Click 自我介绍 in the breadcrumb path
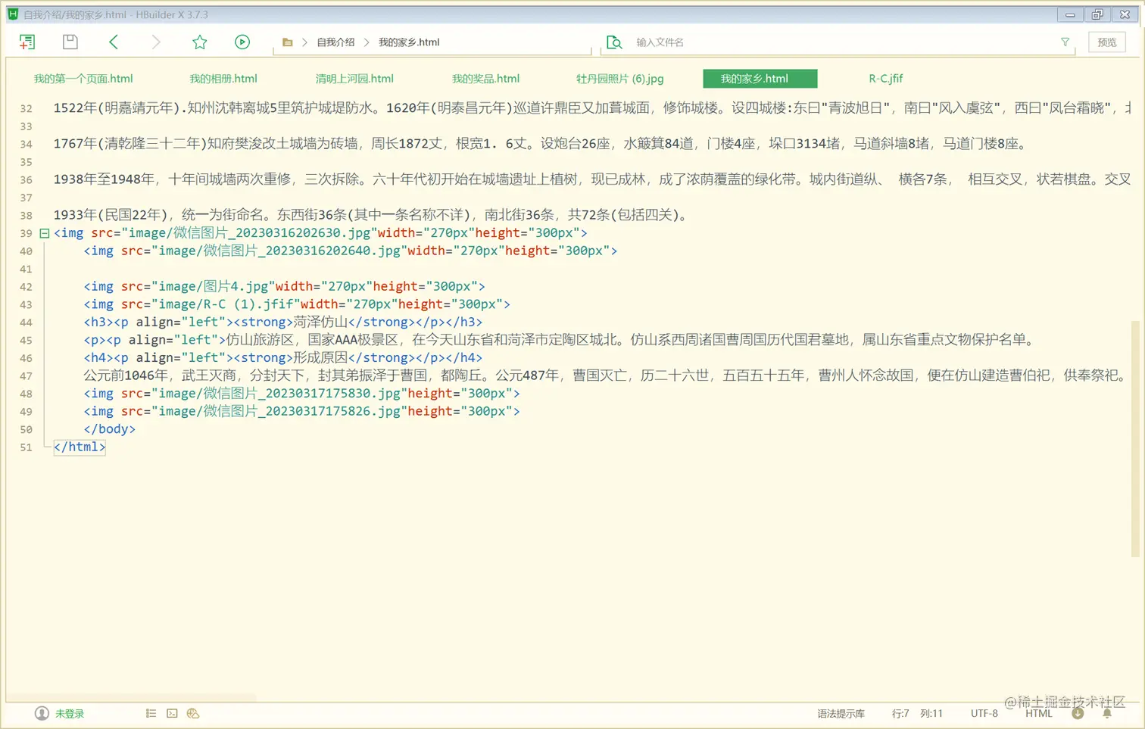The image size is (1145, 729). coord(335,42)
